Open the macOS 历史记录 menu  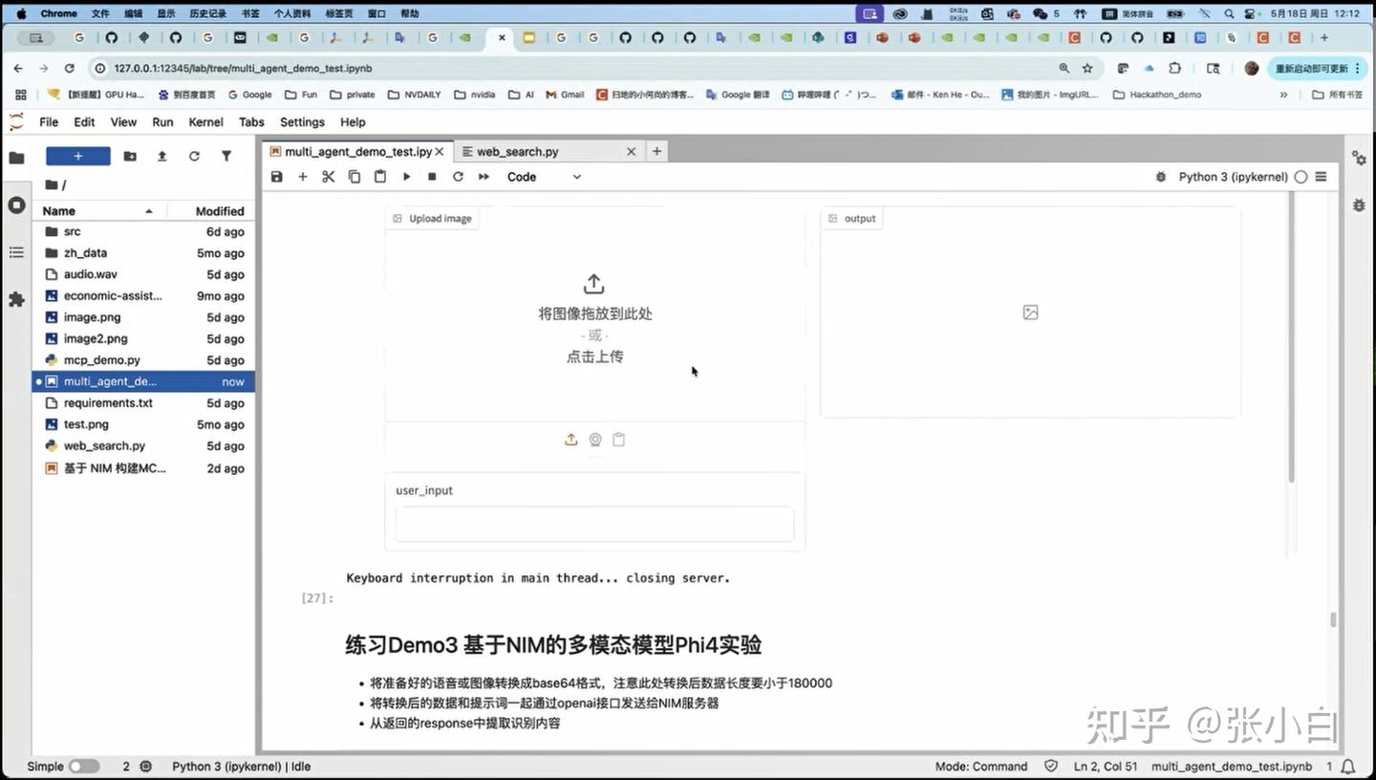coord(207,14)
